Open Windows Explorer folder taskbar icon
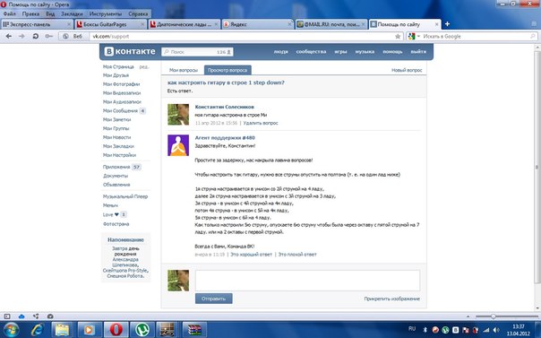541x338 pixels. click(x=63, y=330)
